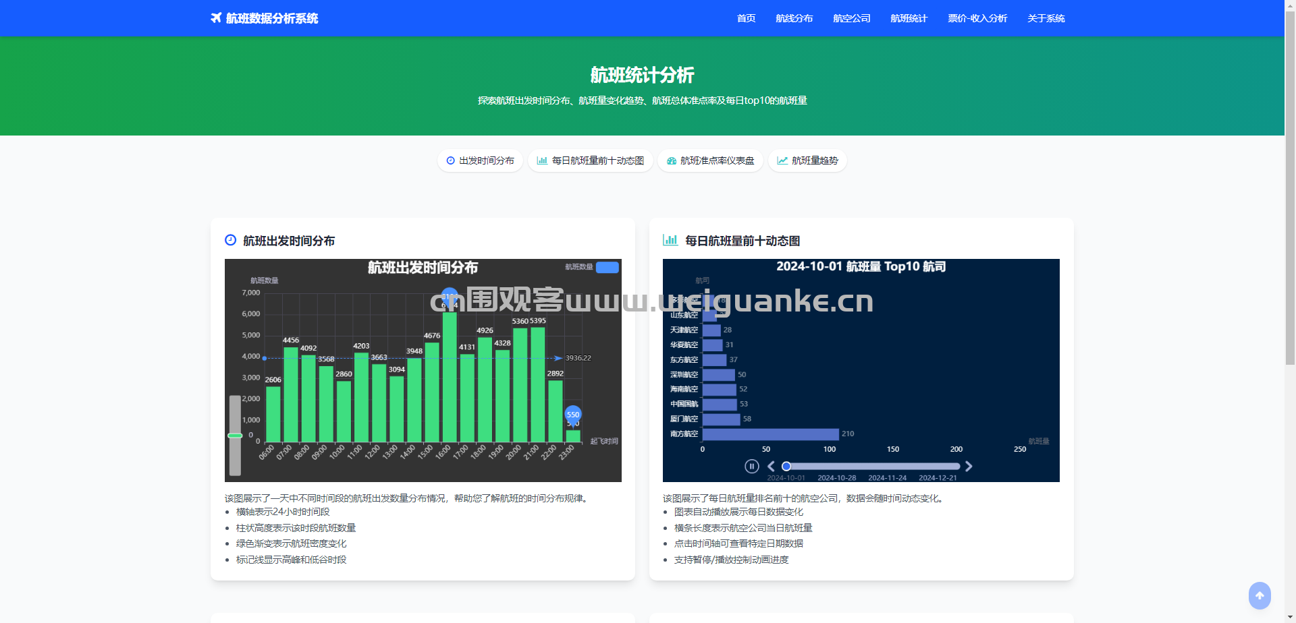Click the 南方航空 bar in Top10 chart
The image size is (1296, 623).
770,434
